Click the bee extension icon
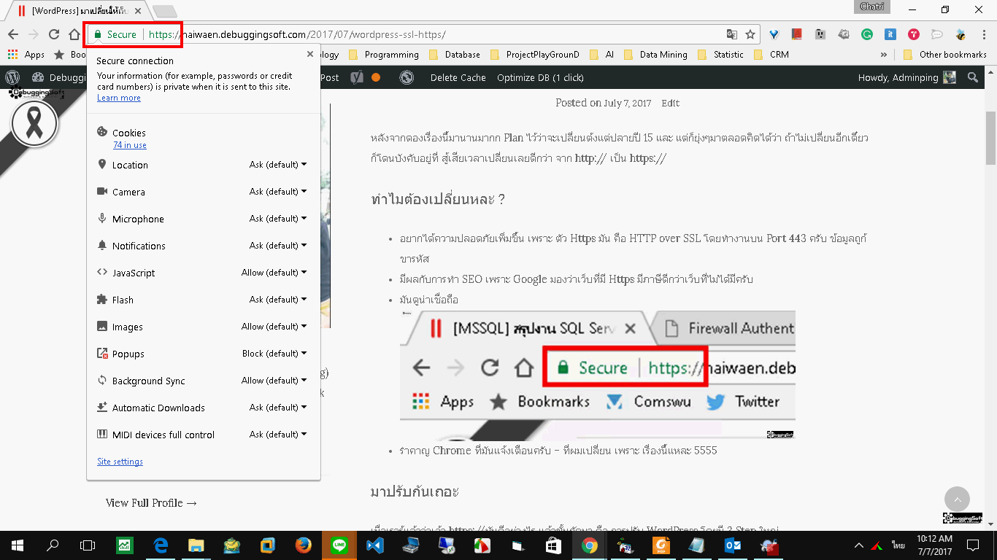 click(961, 34)
